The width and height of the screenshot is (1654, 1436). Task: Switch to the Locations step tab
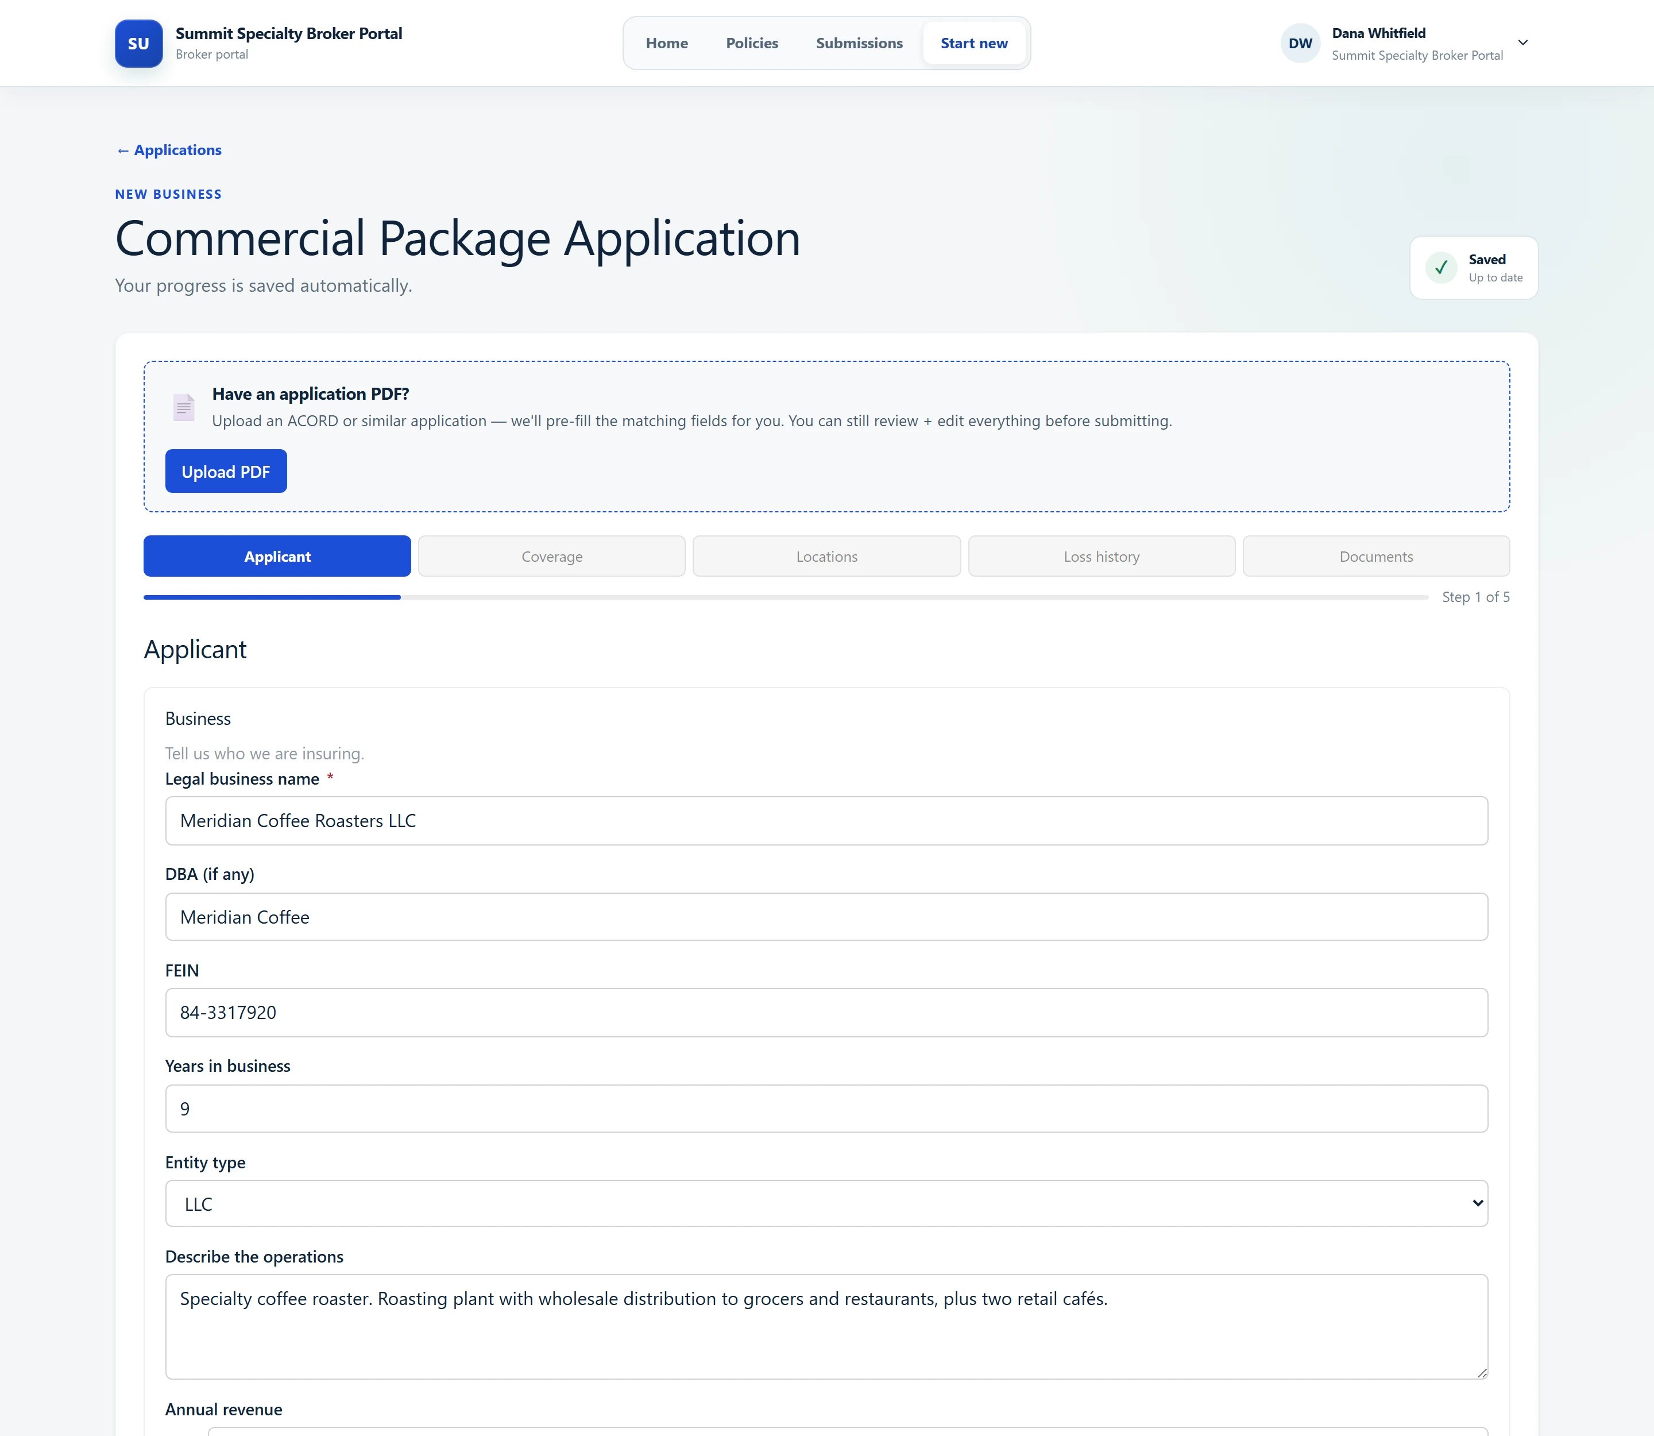[826, 556]
